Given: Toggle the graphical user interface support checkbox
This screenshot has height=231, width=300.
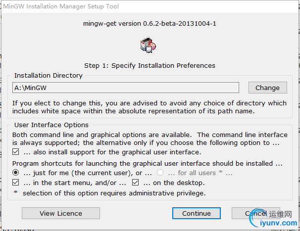Looking at the screenshot, I should click(16, 152).
